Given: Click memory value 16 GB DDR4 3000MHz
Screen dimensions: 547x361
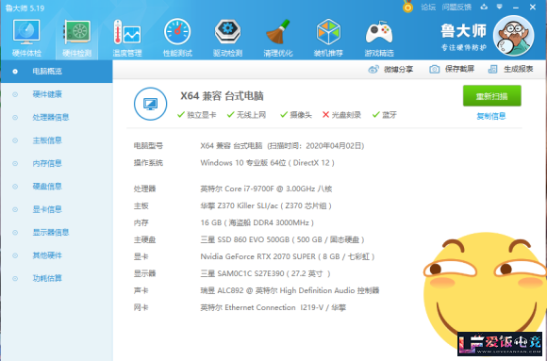Looking at the screenshot, I should 257,222.
